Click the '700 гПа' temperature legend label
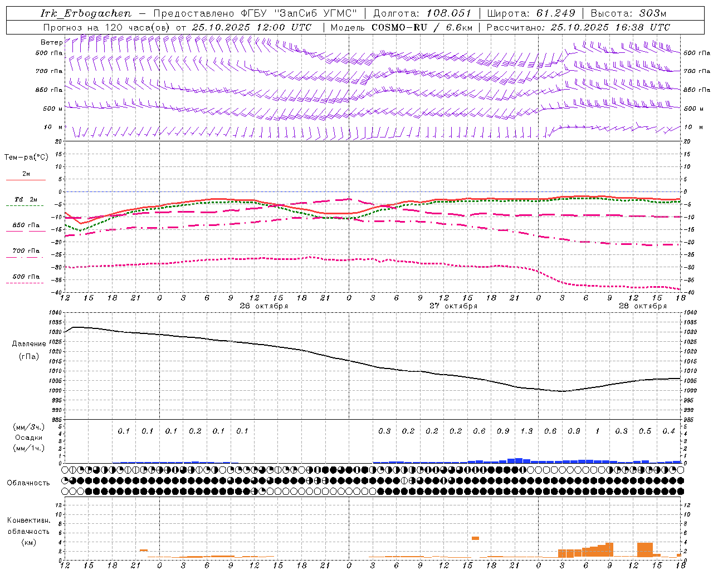This screenshot has height=570, width=713. point(26,251)
